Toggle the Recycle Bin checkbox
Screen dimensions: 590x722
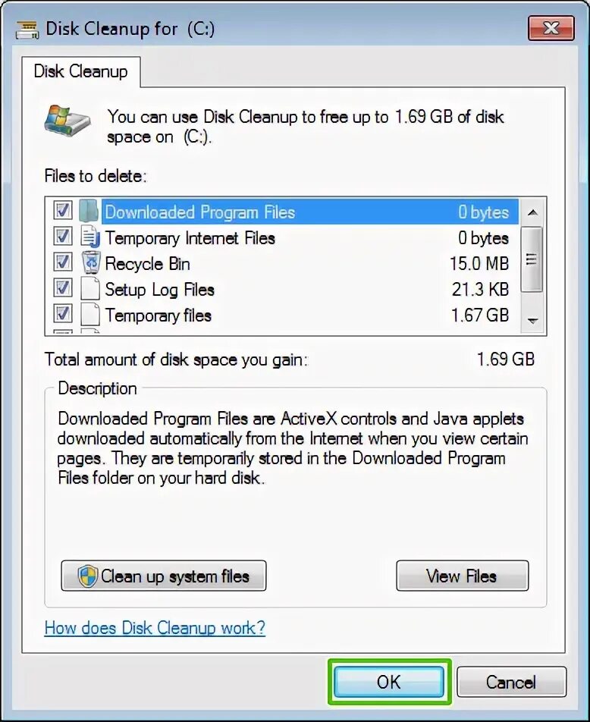[63, 262]
